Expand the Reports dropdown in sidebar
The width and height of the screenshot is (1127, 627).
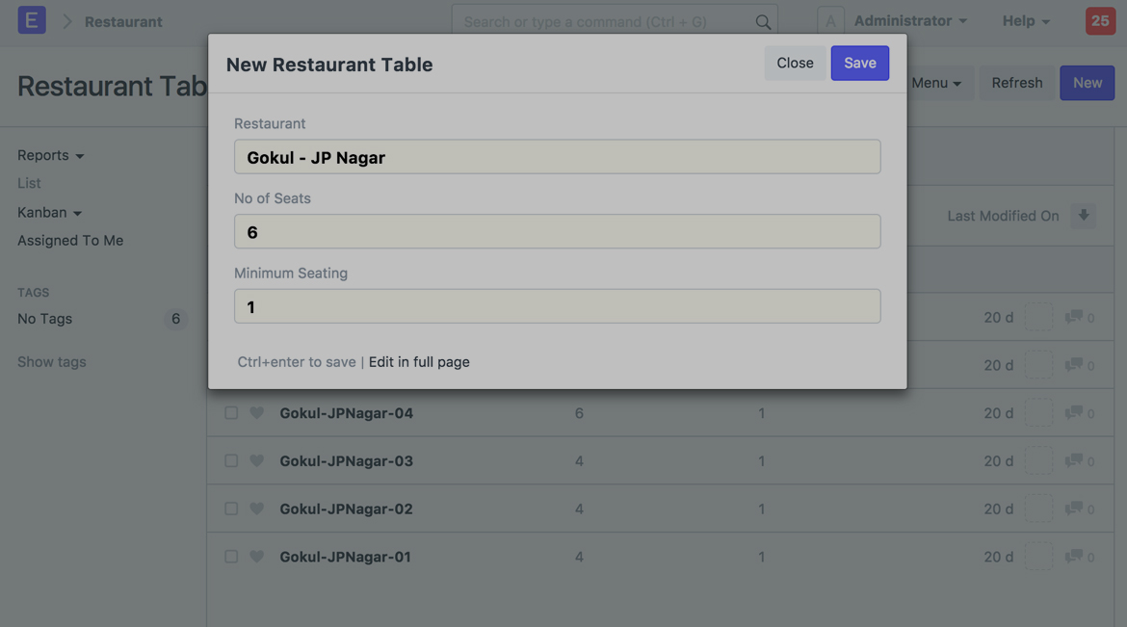[50, 155]
